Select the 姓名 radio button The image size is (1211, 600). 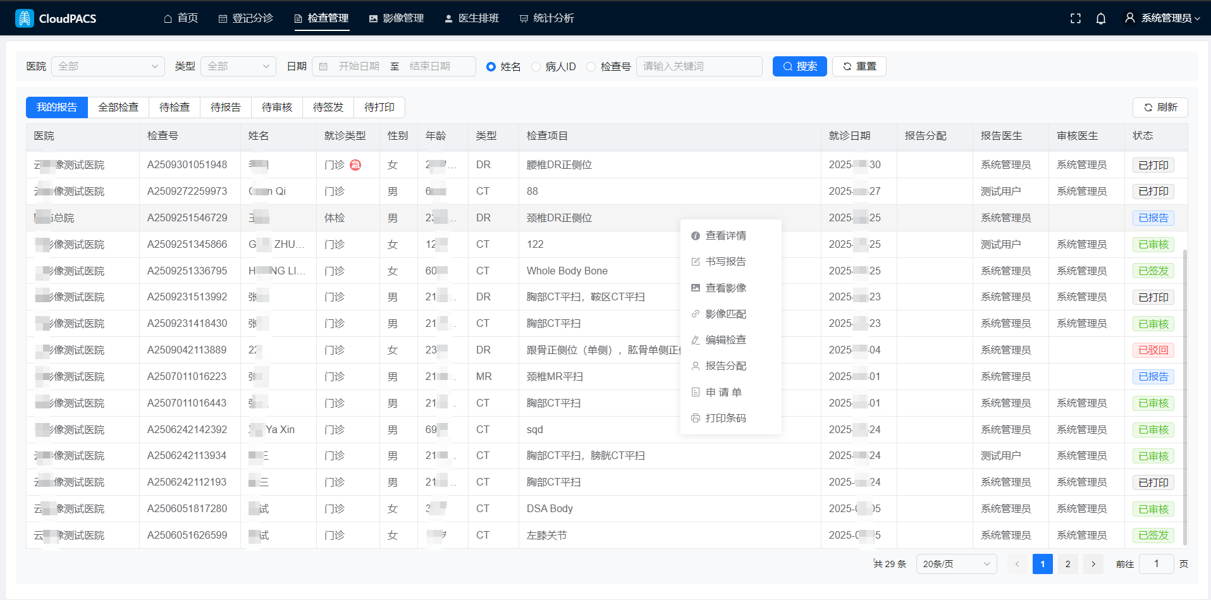(x=489, y=66)
